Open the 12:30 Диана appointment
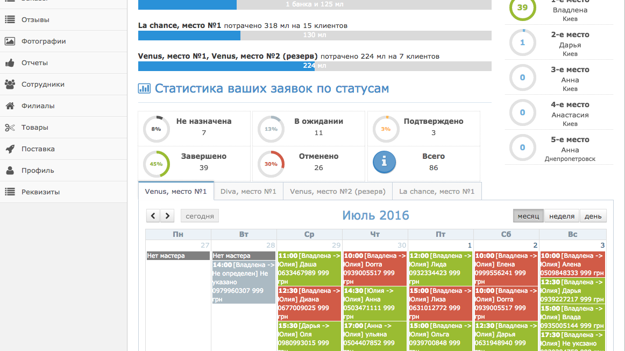Screen dimensions: 625x351 click(x=309, y=304)
